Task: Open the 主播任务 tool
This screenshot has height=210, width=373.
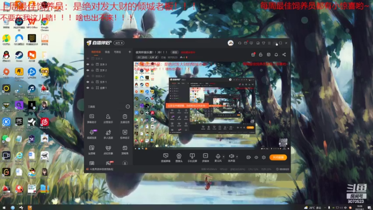Action: tap(124, 119)
